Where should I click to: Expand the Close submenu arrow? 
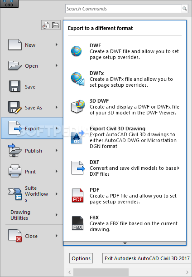coord(57,236)
